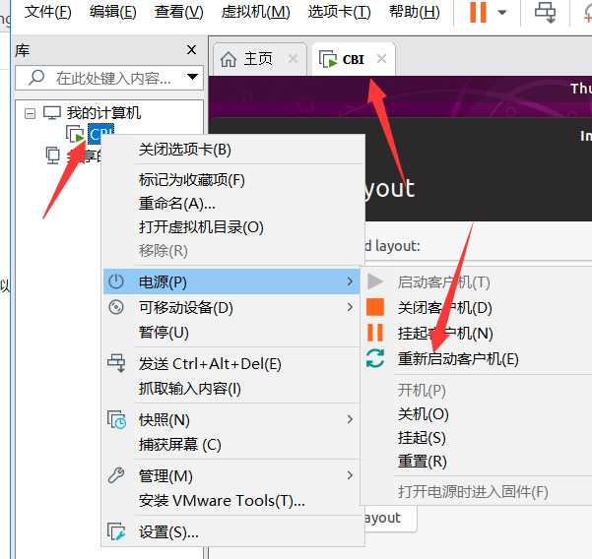Open 可移动设备(D) submenu

(231, 307)
